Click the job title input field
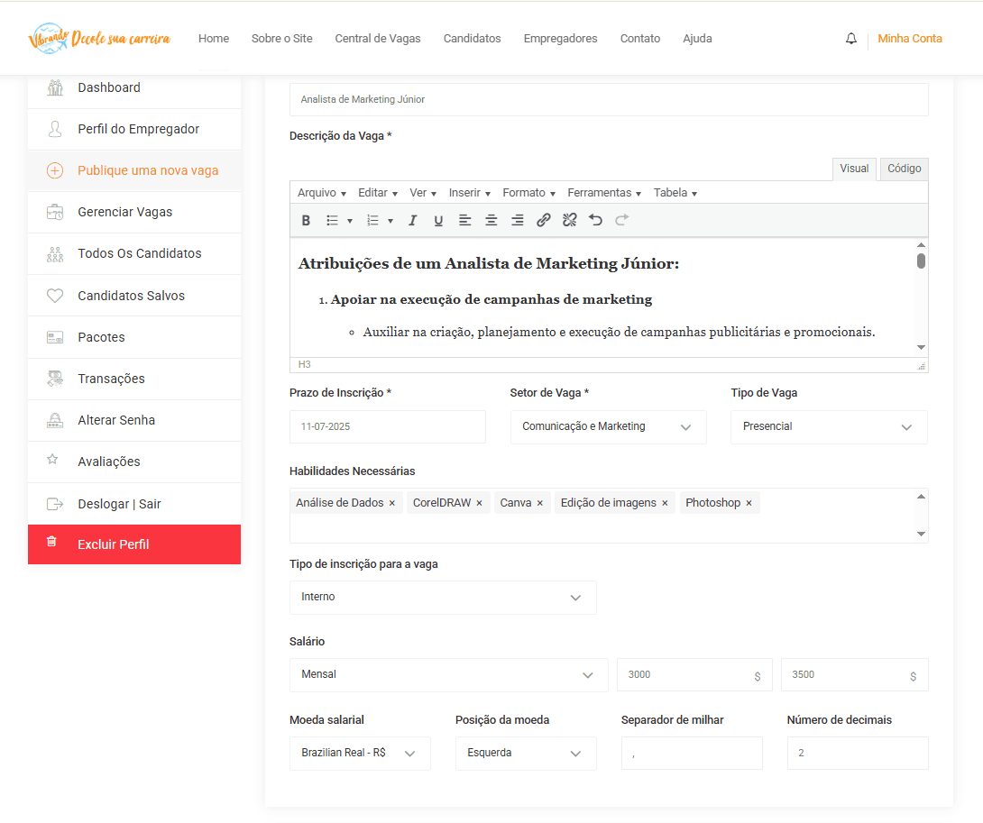The width and height of the screenshot is (983, 823). point(608,100)
